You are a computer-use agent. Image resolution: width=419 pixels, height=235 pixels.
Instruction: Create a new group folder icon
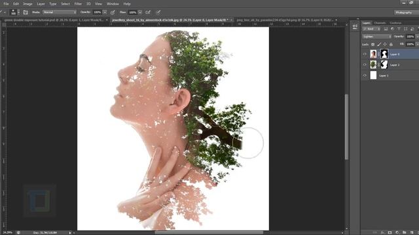click(405, 232)
